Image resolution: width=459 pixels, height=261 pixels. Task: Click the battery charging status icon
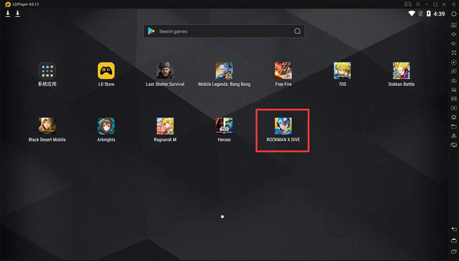point(429,14)
